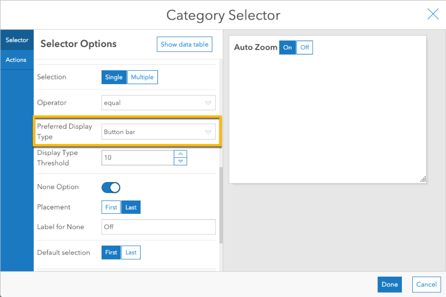Cancel the selector configuration

(426, 284)
